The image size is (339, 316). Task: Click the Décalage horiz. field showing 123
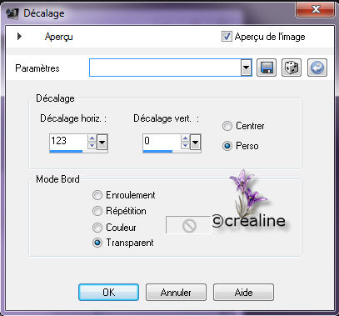68,141
